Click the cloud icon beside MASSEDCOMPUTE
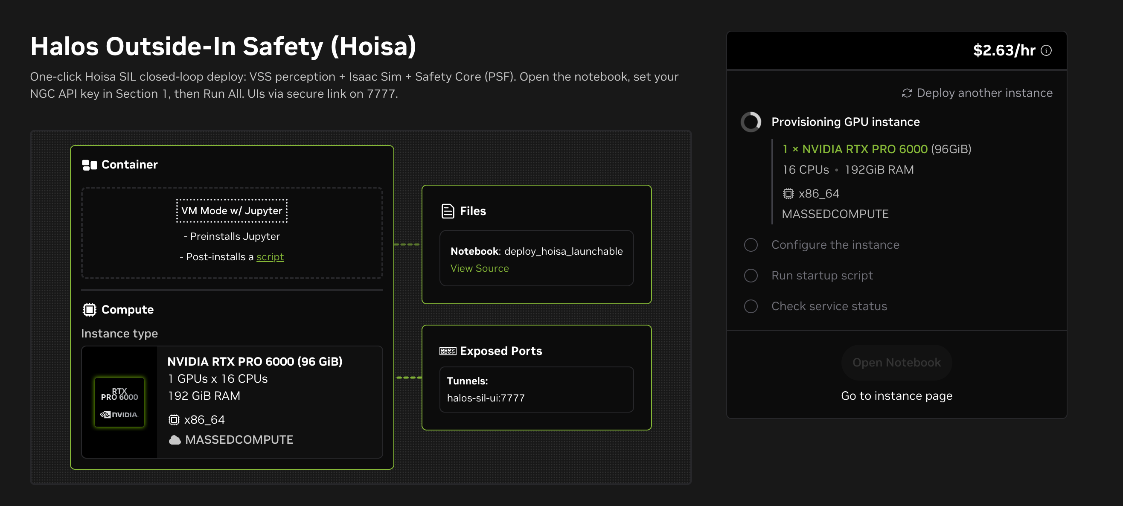 (x=175, y=440)
